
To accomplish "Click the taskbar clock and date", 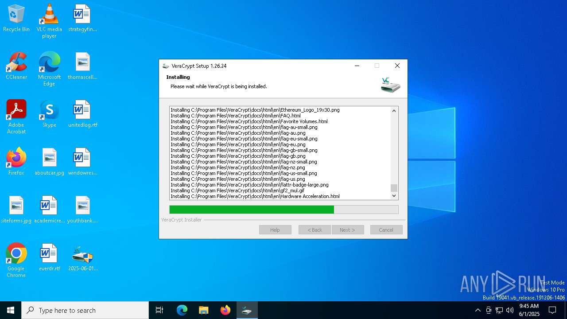I will [529, 310].
